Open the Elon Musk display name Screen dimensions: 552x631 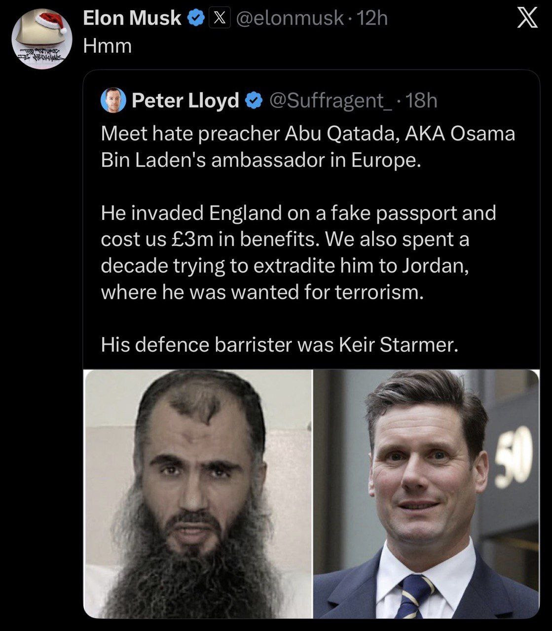click(132, 18)
